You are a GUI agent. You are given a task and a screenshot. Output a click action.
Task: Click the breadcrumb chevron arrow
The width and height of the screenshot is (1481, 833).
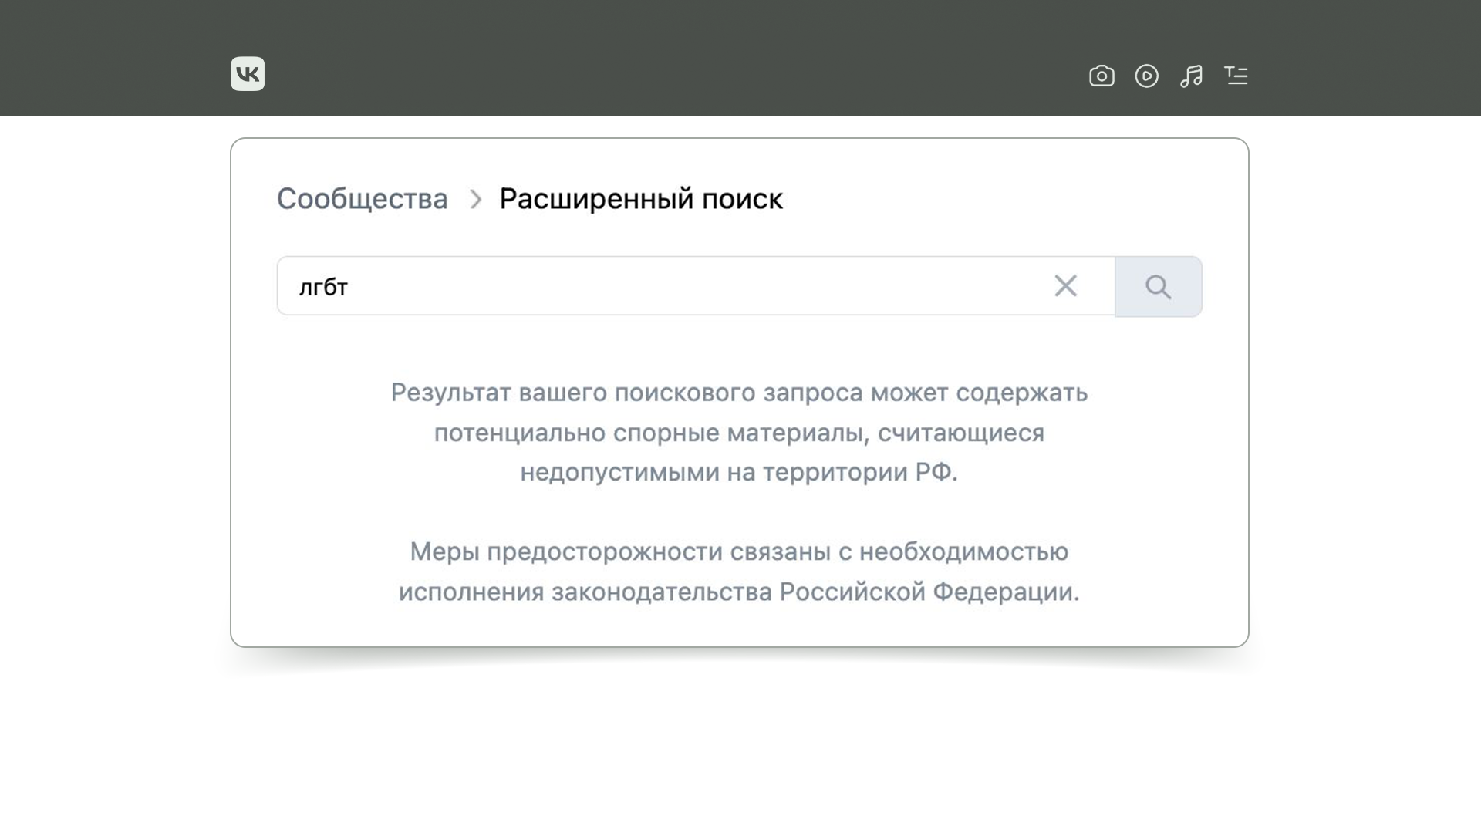pos(476,200)
